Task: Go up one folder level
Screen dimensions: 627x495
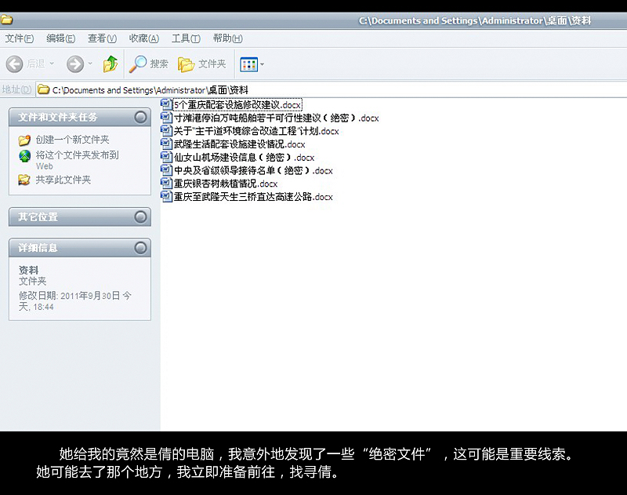Action: 111,64
